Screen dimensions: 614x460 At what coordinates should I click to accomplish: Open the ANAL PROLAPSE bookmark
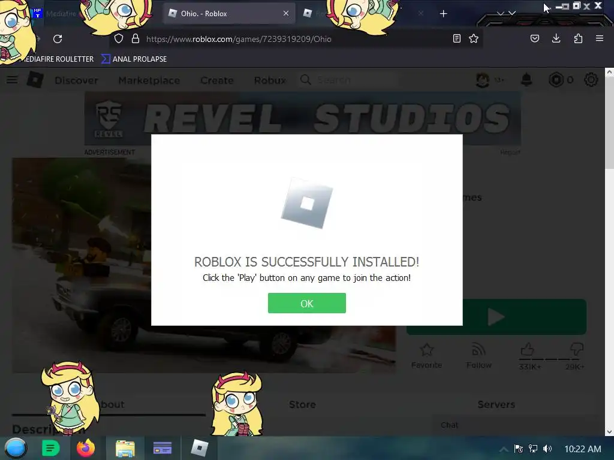134,59
